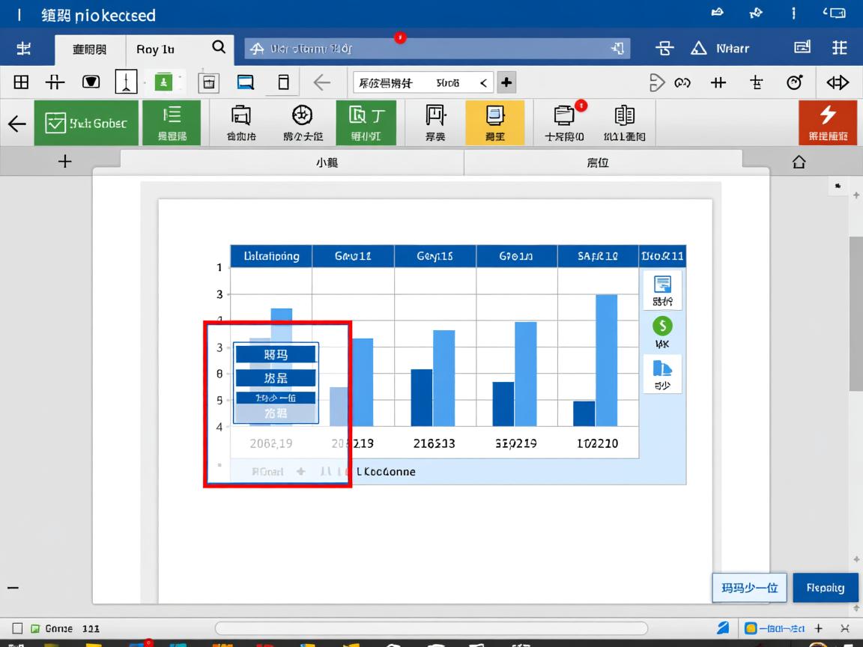Click the plus button left of document tabs
Screen dimensions: 863x647
[65, 161]
